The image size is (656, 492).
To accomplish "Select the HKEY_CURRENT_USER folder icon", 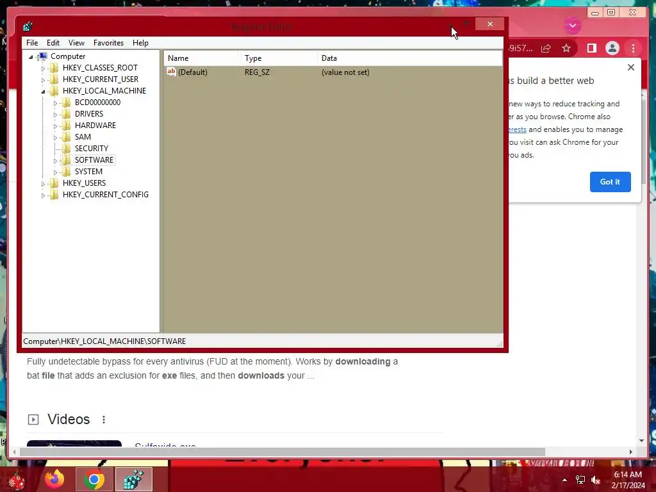I will (x=54, y=79).
